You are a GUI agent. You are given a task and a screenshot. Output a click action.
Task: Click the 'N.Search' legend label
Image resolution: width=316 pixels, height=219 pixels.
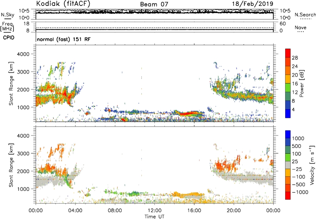point(305,15)
